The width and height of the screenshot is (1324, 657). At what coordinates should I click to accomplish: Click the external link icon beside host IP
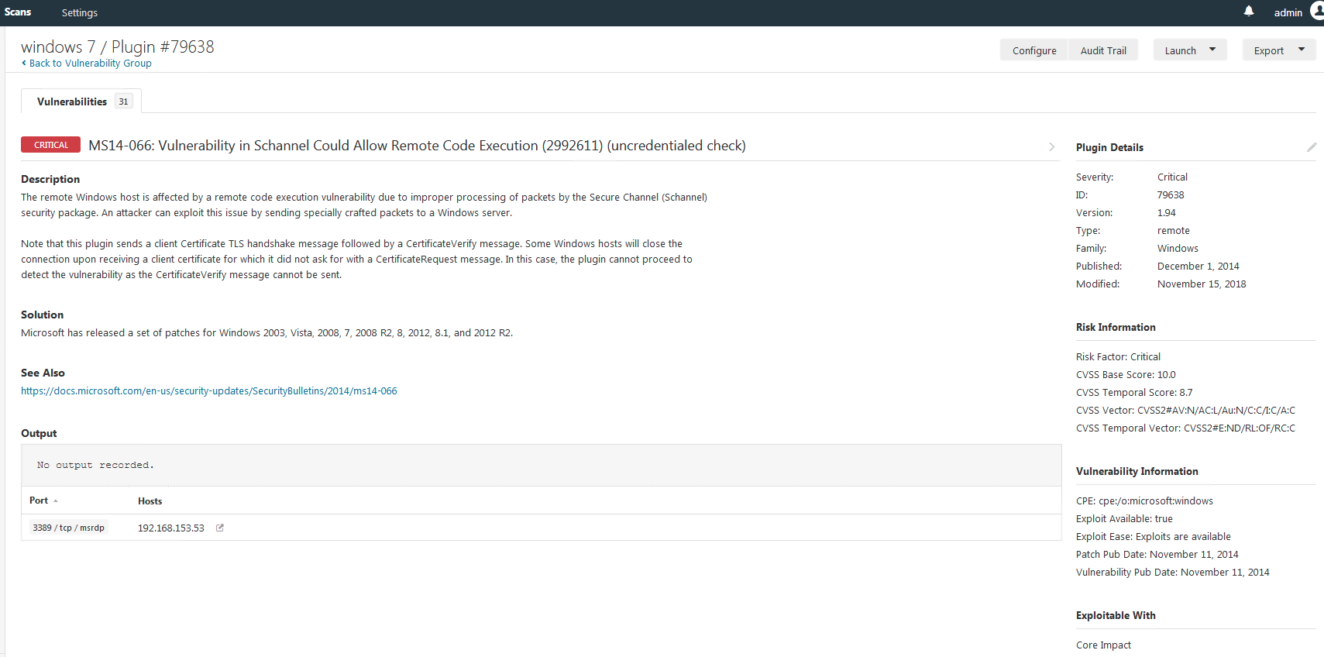[x=220, y=528]
